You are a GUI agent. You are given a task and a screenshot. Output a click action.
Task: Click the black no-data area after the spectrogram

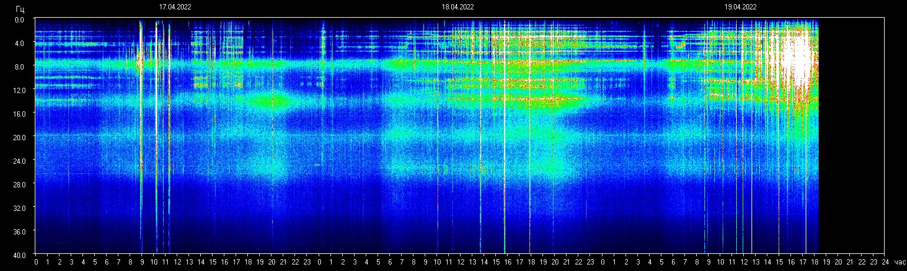851,135
